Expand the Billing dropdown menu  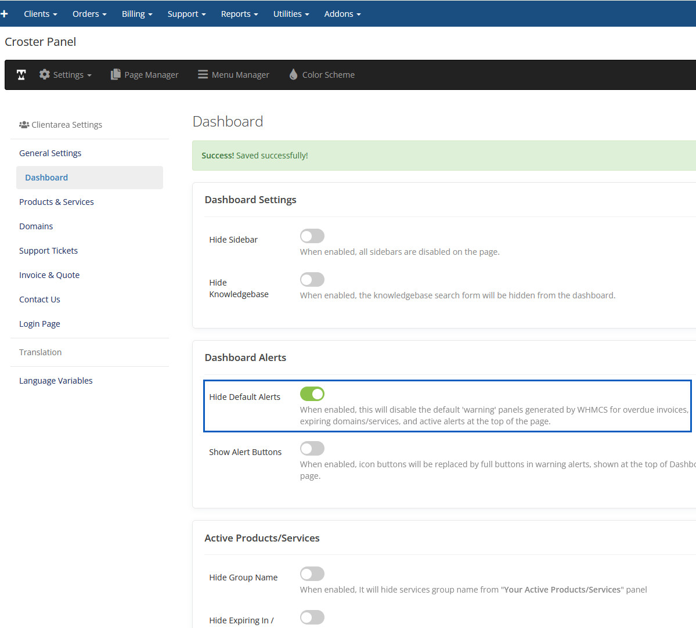pos(137,14)
